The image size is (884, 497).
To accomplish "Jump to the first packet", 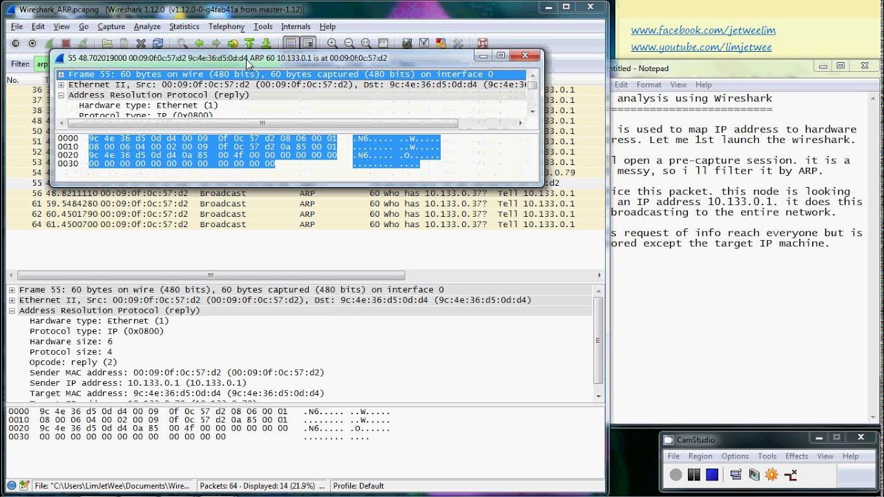I will (249, 43).
